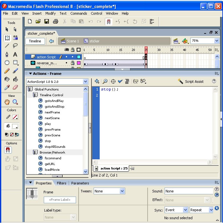This screenshot has width=223, height=223.
Task: Click the Timeline button
Action: tap(35, 41)
